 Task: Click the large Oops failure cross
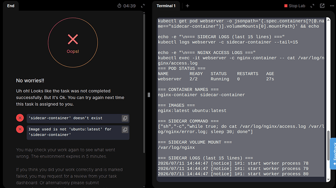click(x=73, y=39)
